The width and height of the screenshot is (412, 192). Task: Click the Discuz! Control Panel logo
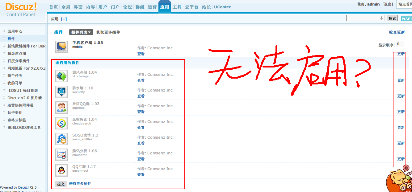click(x=21, y=10)
